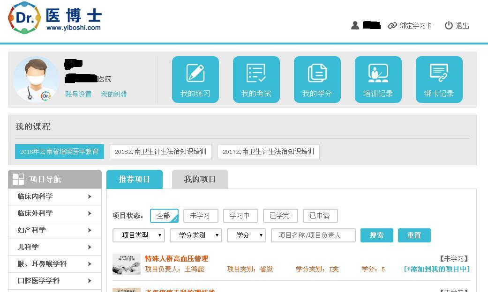The image size is (488, 292).
Task: Click the 项目名称/项目负责人 search field
Action: point(313,235)
